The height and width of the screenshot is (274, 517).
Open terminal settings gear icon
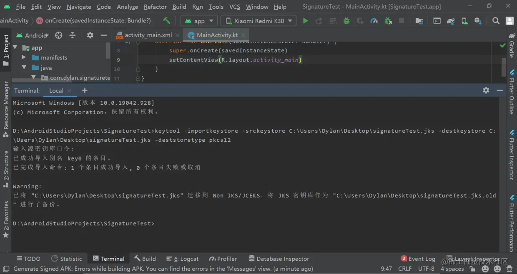pos(486,90)
